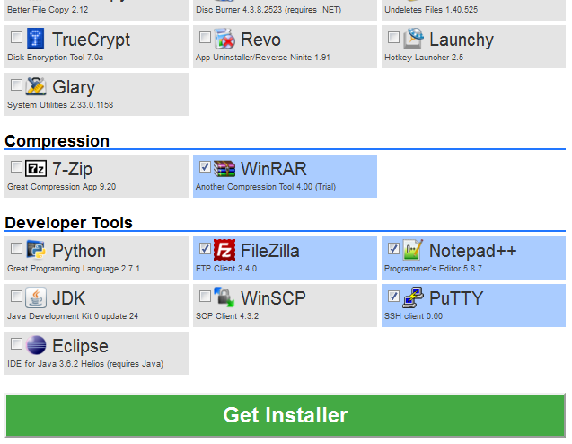Uncheck the PuTTY checkbox
This screenshot has height=444, width=572.
(x=393, y=296)
